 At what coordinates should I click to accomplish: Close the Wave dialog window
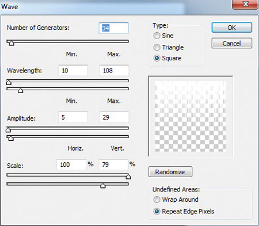coord(245,4)
